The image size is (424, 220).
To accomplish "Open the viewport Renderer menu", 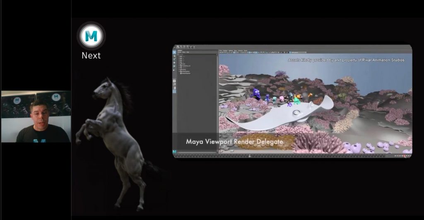I will (241, 51).
